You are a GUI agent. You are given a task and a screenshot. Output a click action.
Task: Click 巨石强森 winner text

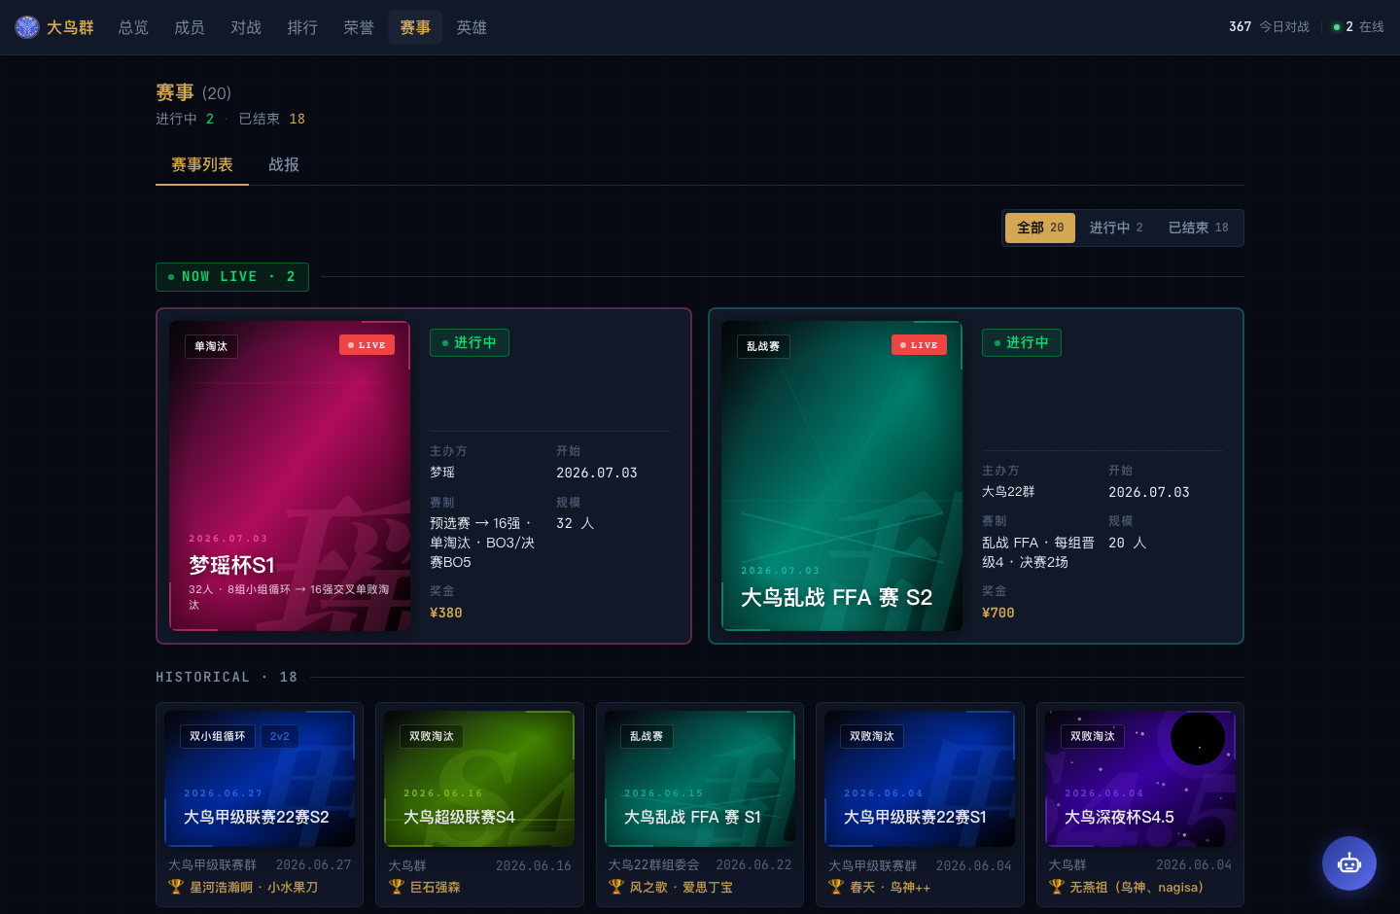(436, 887)
